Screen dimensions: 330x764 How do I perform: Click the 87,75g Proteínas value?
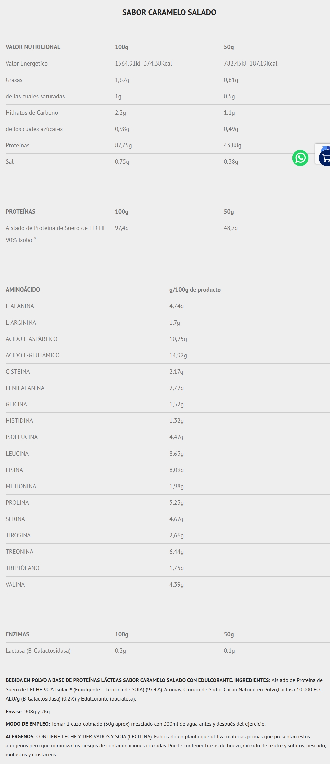point(123,145)
